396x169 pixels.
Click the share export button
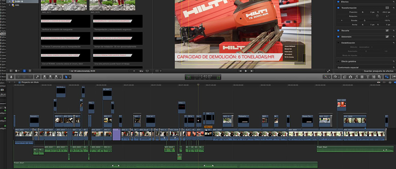tap(394, 77)
